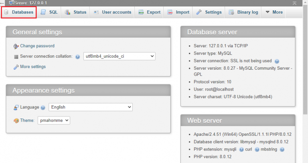
Task: Click the help icon next to Language
Action: tap(43, 107)
